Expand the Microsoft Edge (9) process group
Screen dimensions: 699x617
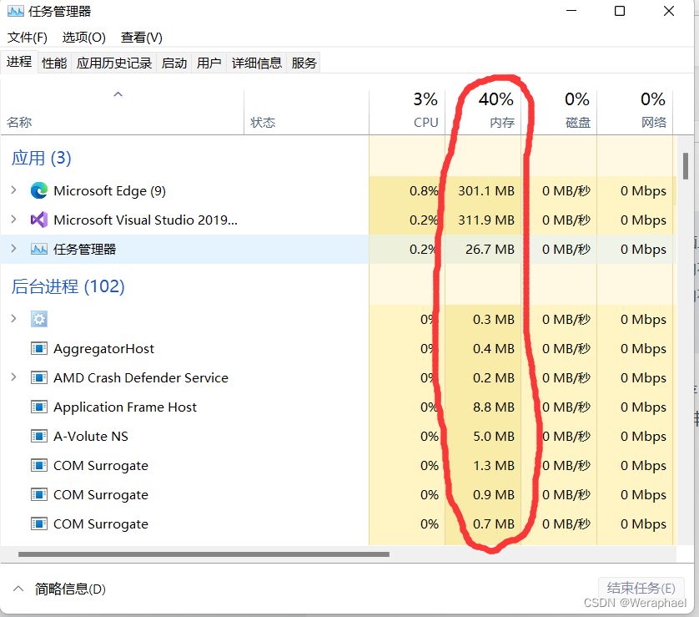[14, 190]
